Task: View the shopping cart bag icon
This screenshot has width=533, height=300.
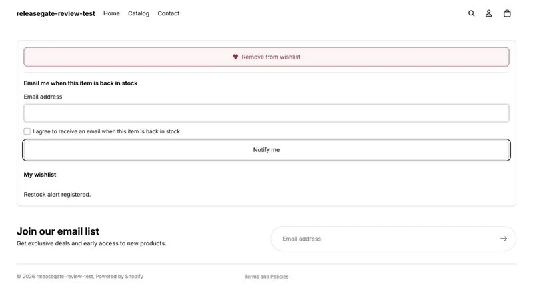Action: [x=507, y=13]
